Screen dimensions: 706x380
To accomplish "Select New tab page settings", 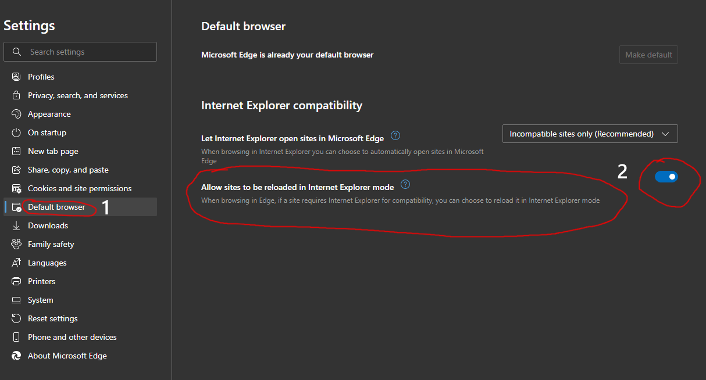I will (x=80, y=151).
